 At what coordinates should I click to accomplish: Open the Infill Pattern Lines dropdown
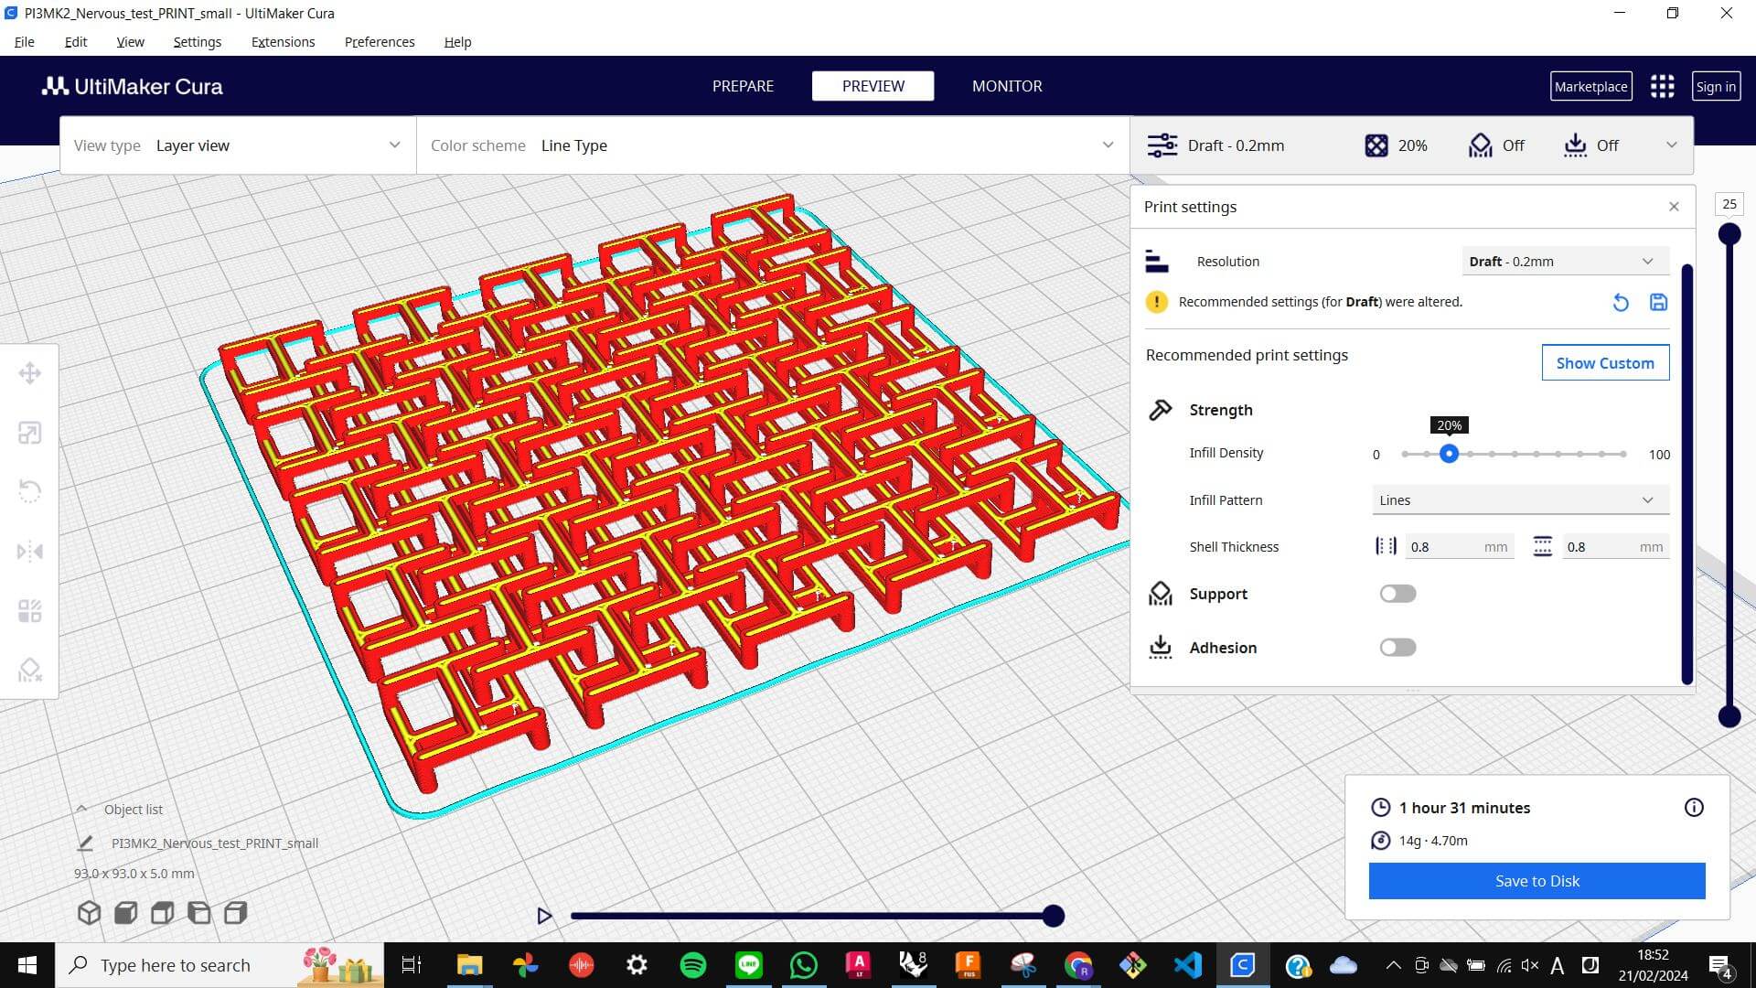(x=1520, y=500)
